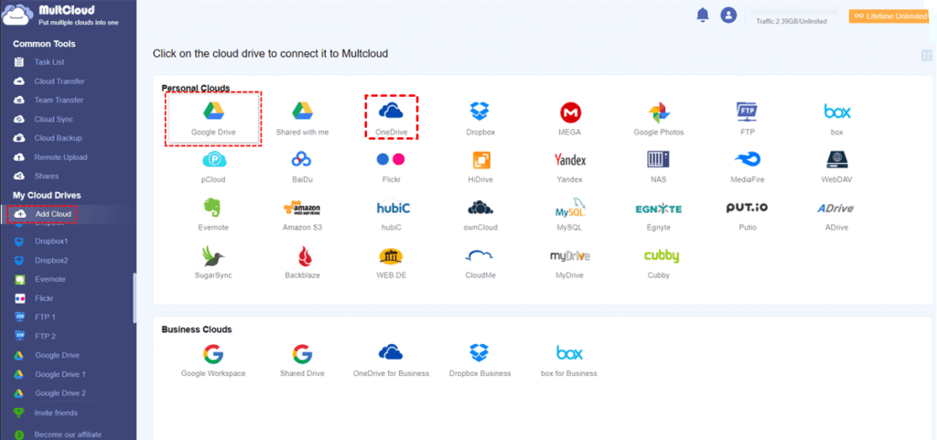The image size is (937, 440).
Task: Choose MyDrive cloud
Action: click(570, 263)
